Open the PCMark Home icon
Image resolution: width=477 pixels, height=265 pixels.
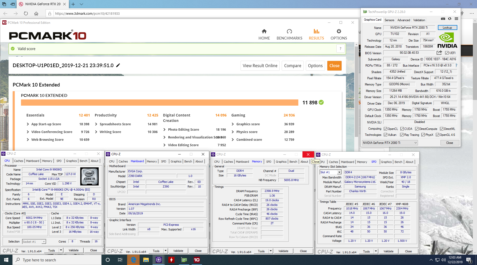click(264, 31)
